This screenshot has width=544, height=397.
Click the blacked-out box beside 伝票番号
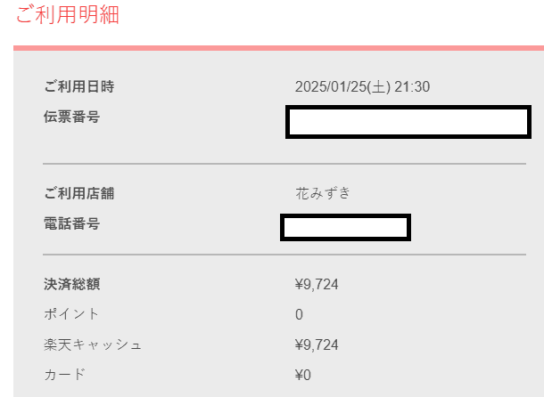tap(408, 123)
